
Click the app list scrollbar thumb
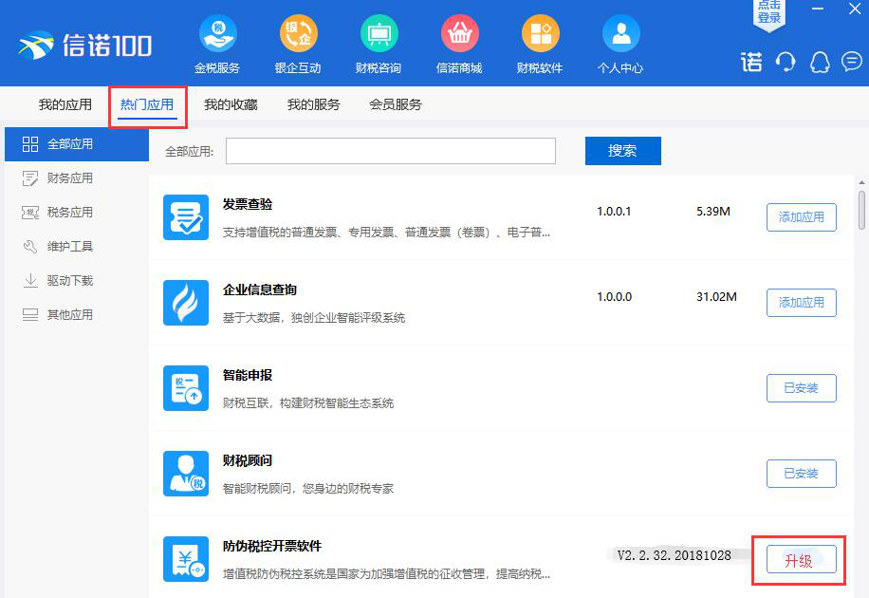pyautogui.click(x=861, y=210)
